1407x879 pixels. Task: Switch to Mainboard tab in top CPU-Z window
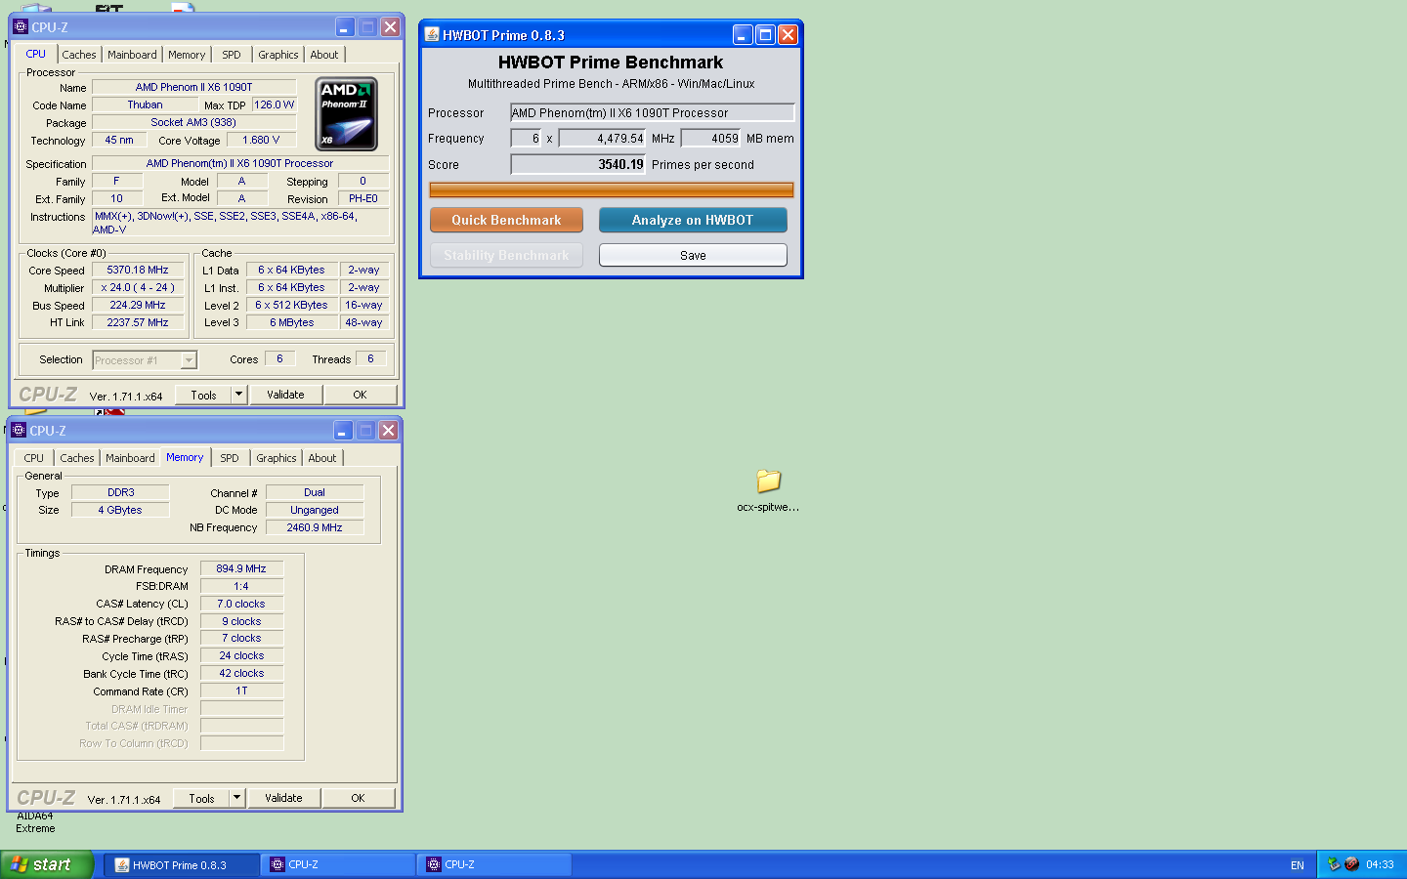point(132,55)
